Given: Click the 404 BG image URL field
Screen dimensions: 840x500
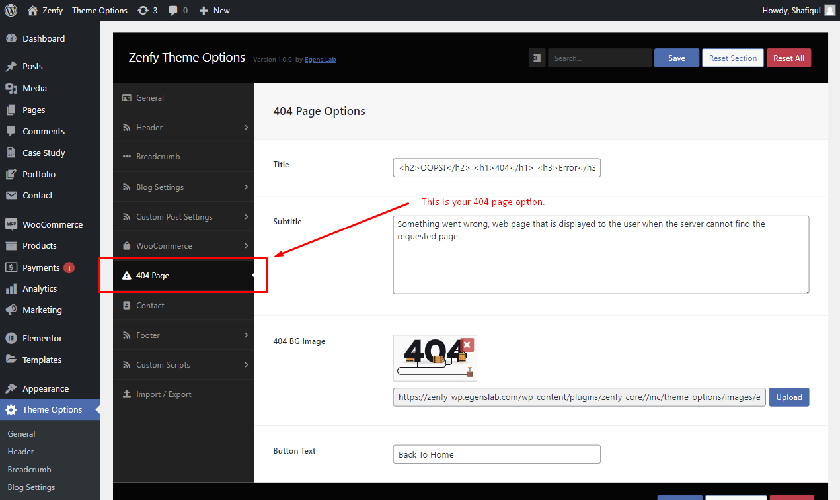Looking at the screenshot, I should [580, 397].
